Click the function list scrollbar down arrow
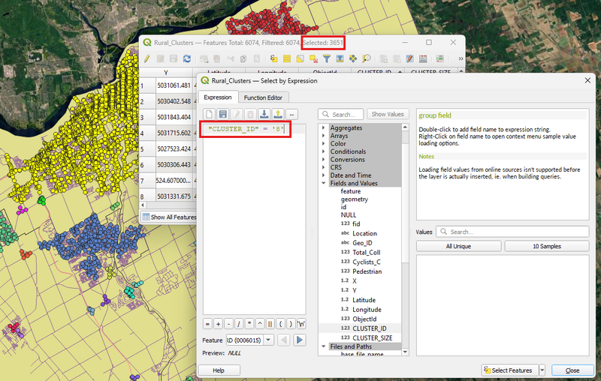Image resolution: width=601 pixels, height=381 pixels. coord(405,352)
